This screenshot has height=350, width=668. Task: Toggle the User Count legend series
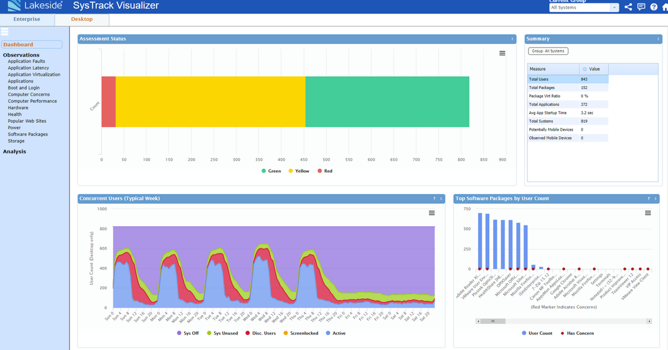click(x=537, y=333)
